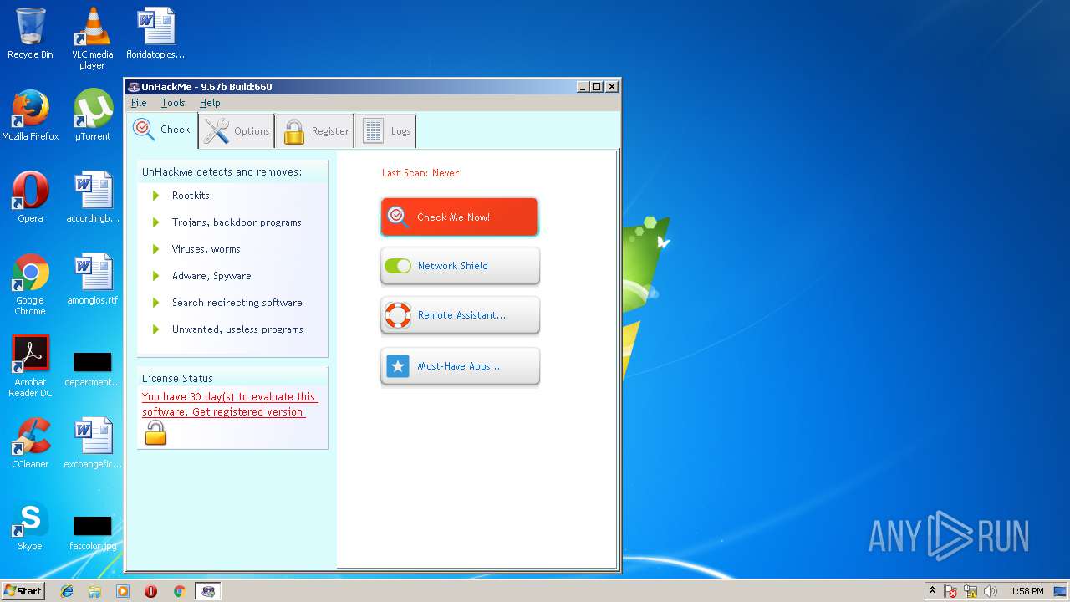This screenshot has height=602, width=1070.
Task: Open Windows Media Player from the taskbar
Action: 123,591
